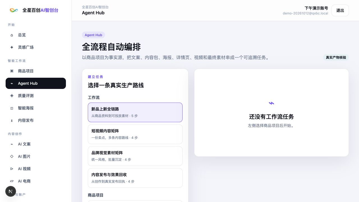Click the 选择一条真实生产路线 heading

pyautogui.click(x=116, y=85)
